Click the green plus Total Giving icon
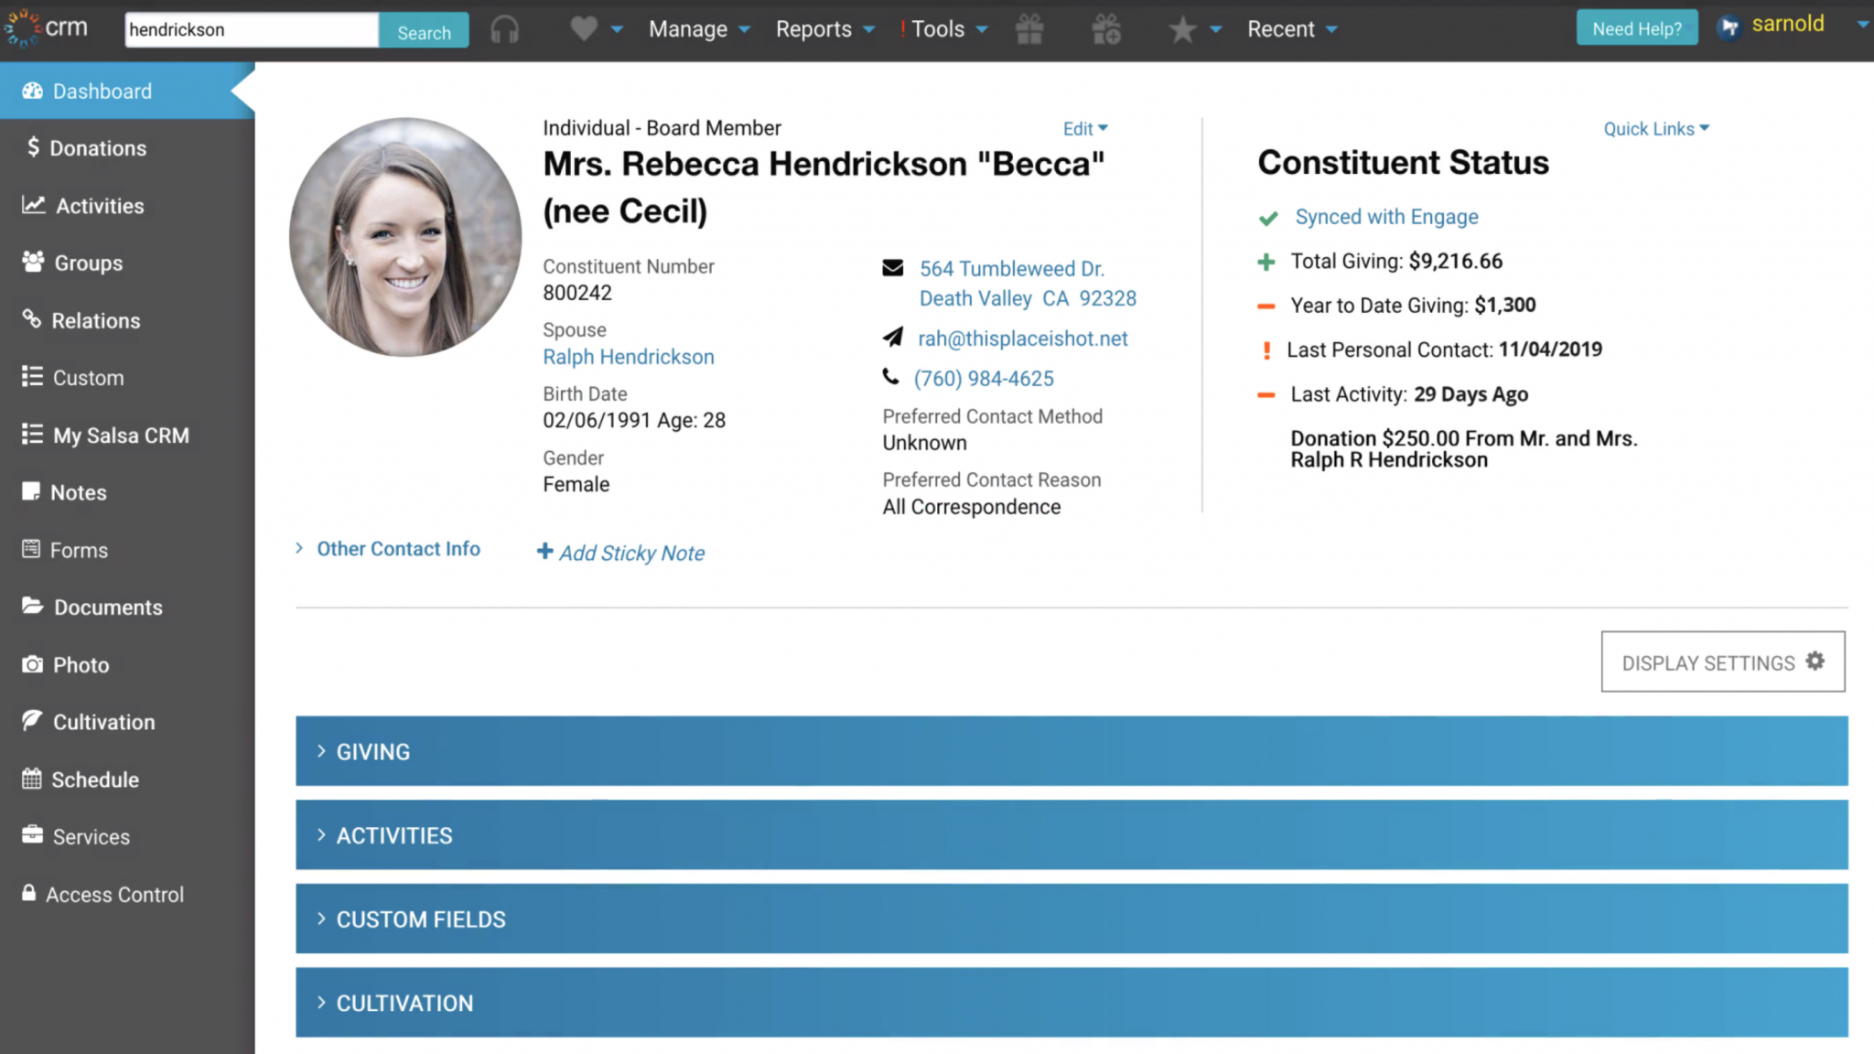The image size is (1874, 1054). pos(1266,263)
